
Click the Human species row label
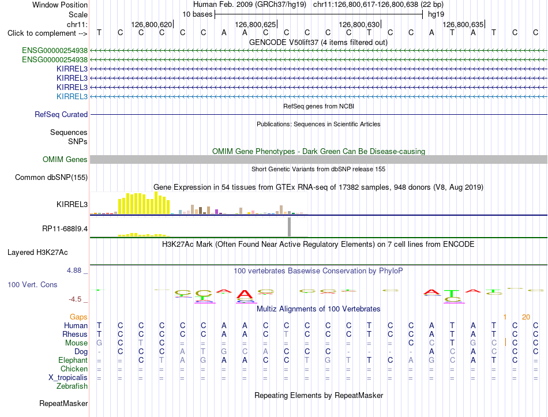coord(76,326)
